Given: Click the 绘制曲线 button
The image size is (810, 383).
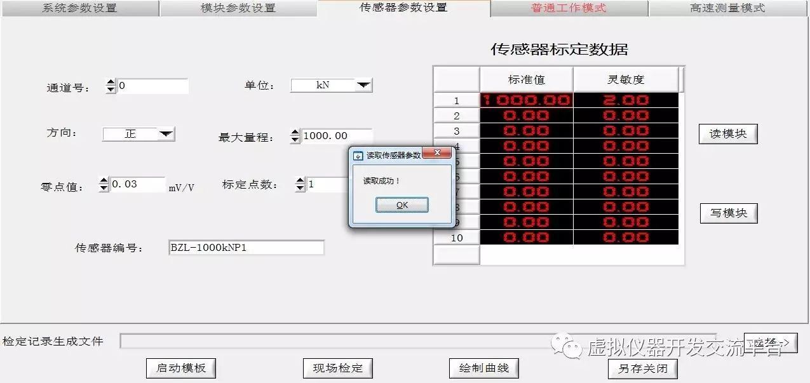Looking at the screenshot, I should [484, 368].
